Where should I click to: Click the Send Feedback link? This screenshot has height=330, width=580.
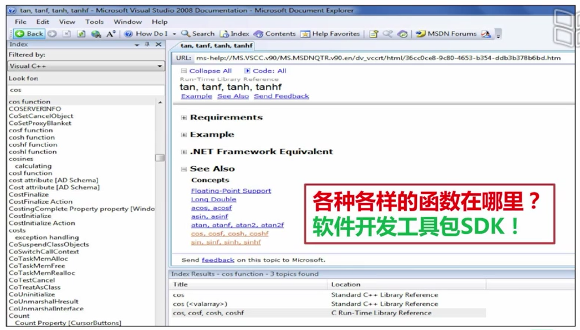pyautogui.click(x=281, y=96)
